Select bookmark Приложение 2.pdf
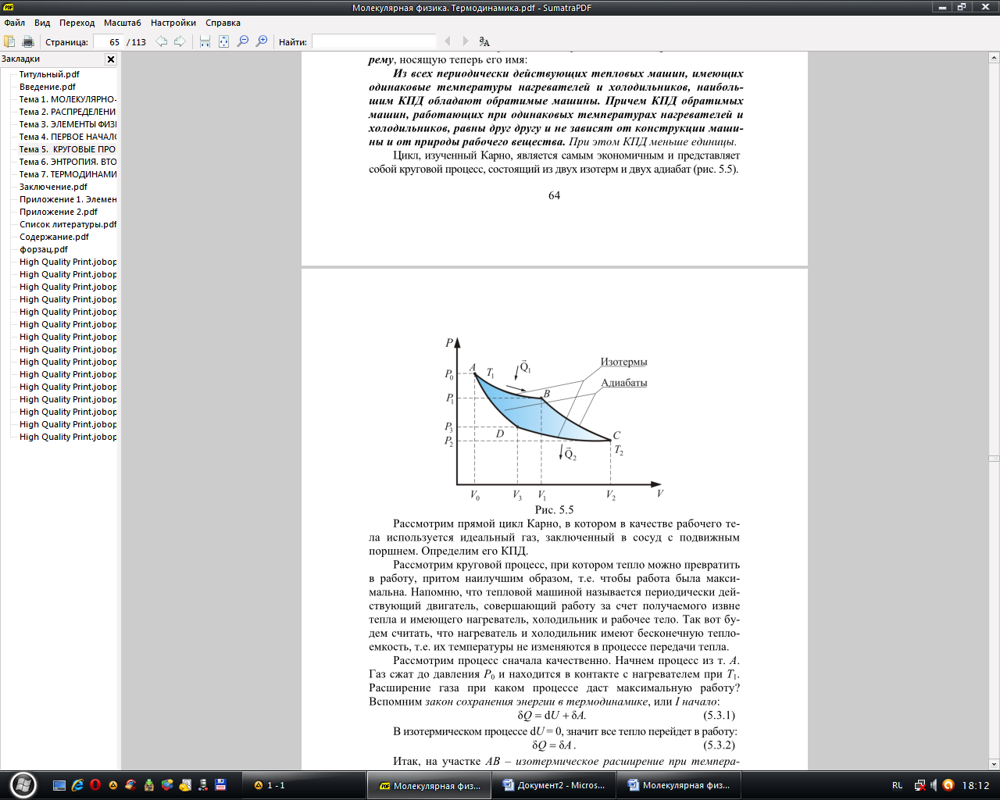The width and height of the screenshot is (1000, 800). (x=59, y=212)
